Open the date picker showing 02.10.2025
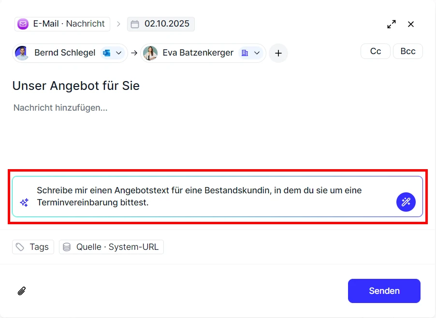Viewport: 436px width, 318px height. [x=161, y=24]
